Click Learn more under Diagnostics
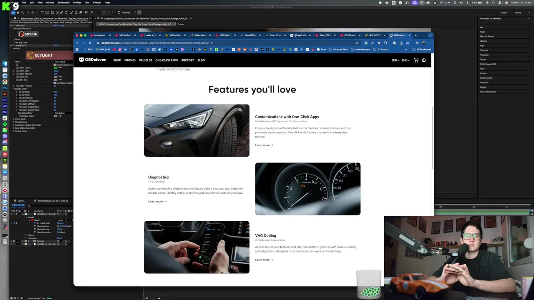This screenshot has height=300, width=534. point(157,201)
